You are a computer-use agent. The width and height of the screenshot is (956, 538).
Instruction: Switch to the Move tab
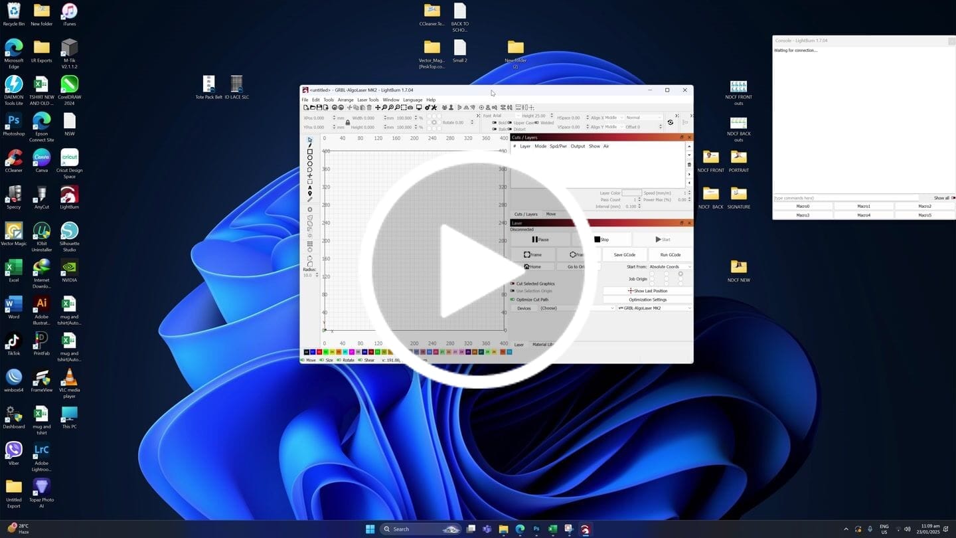551,214
